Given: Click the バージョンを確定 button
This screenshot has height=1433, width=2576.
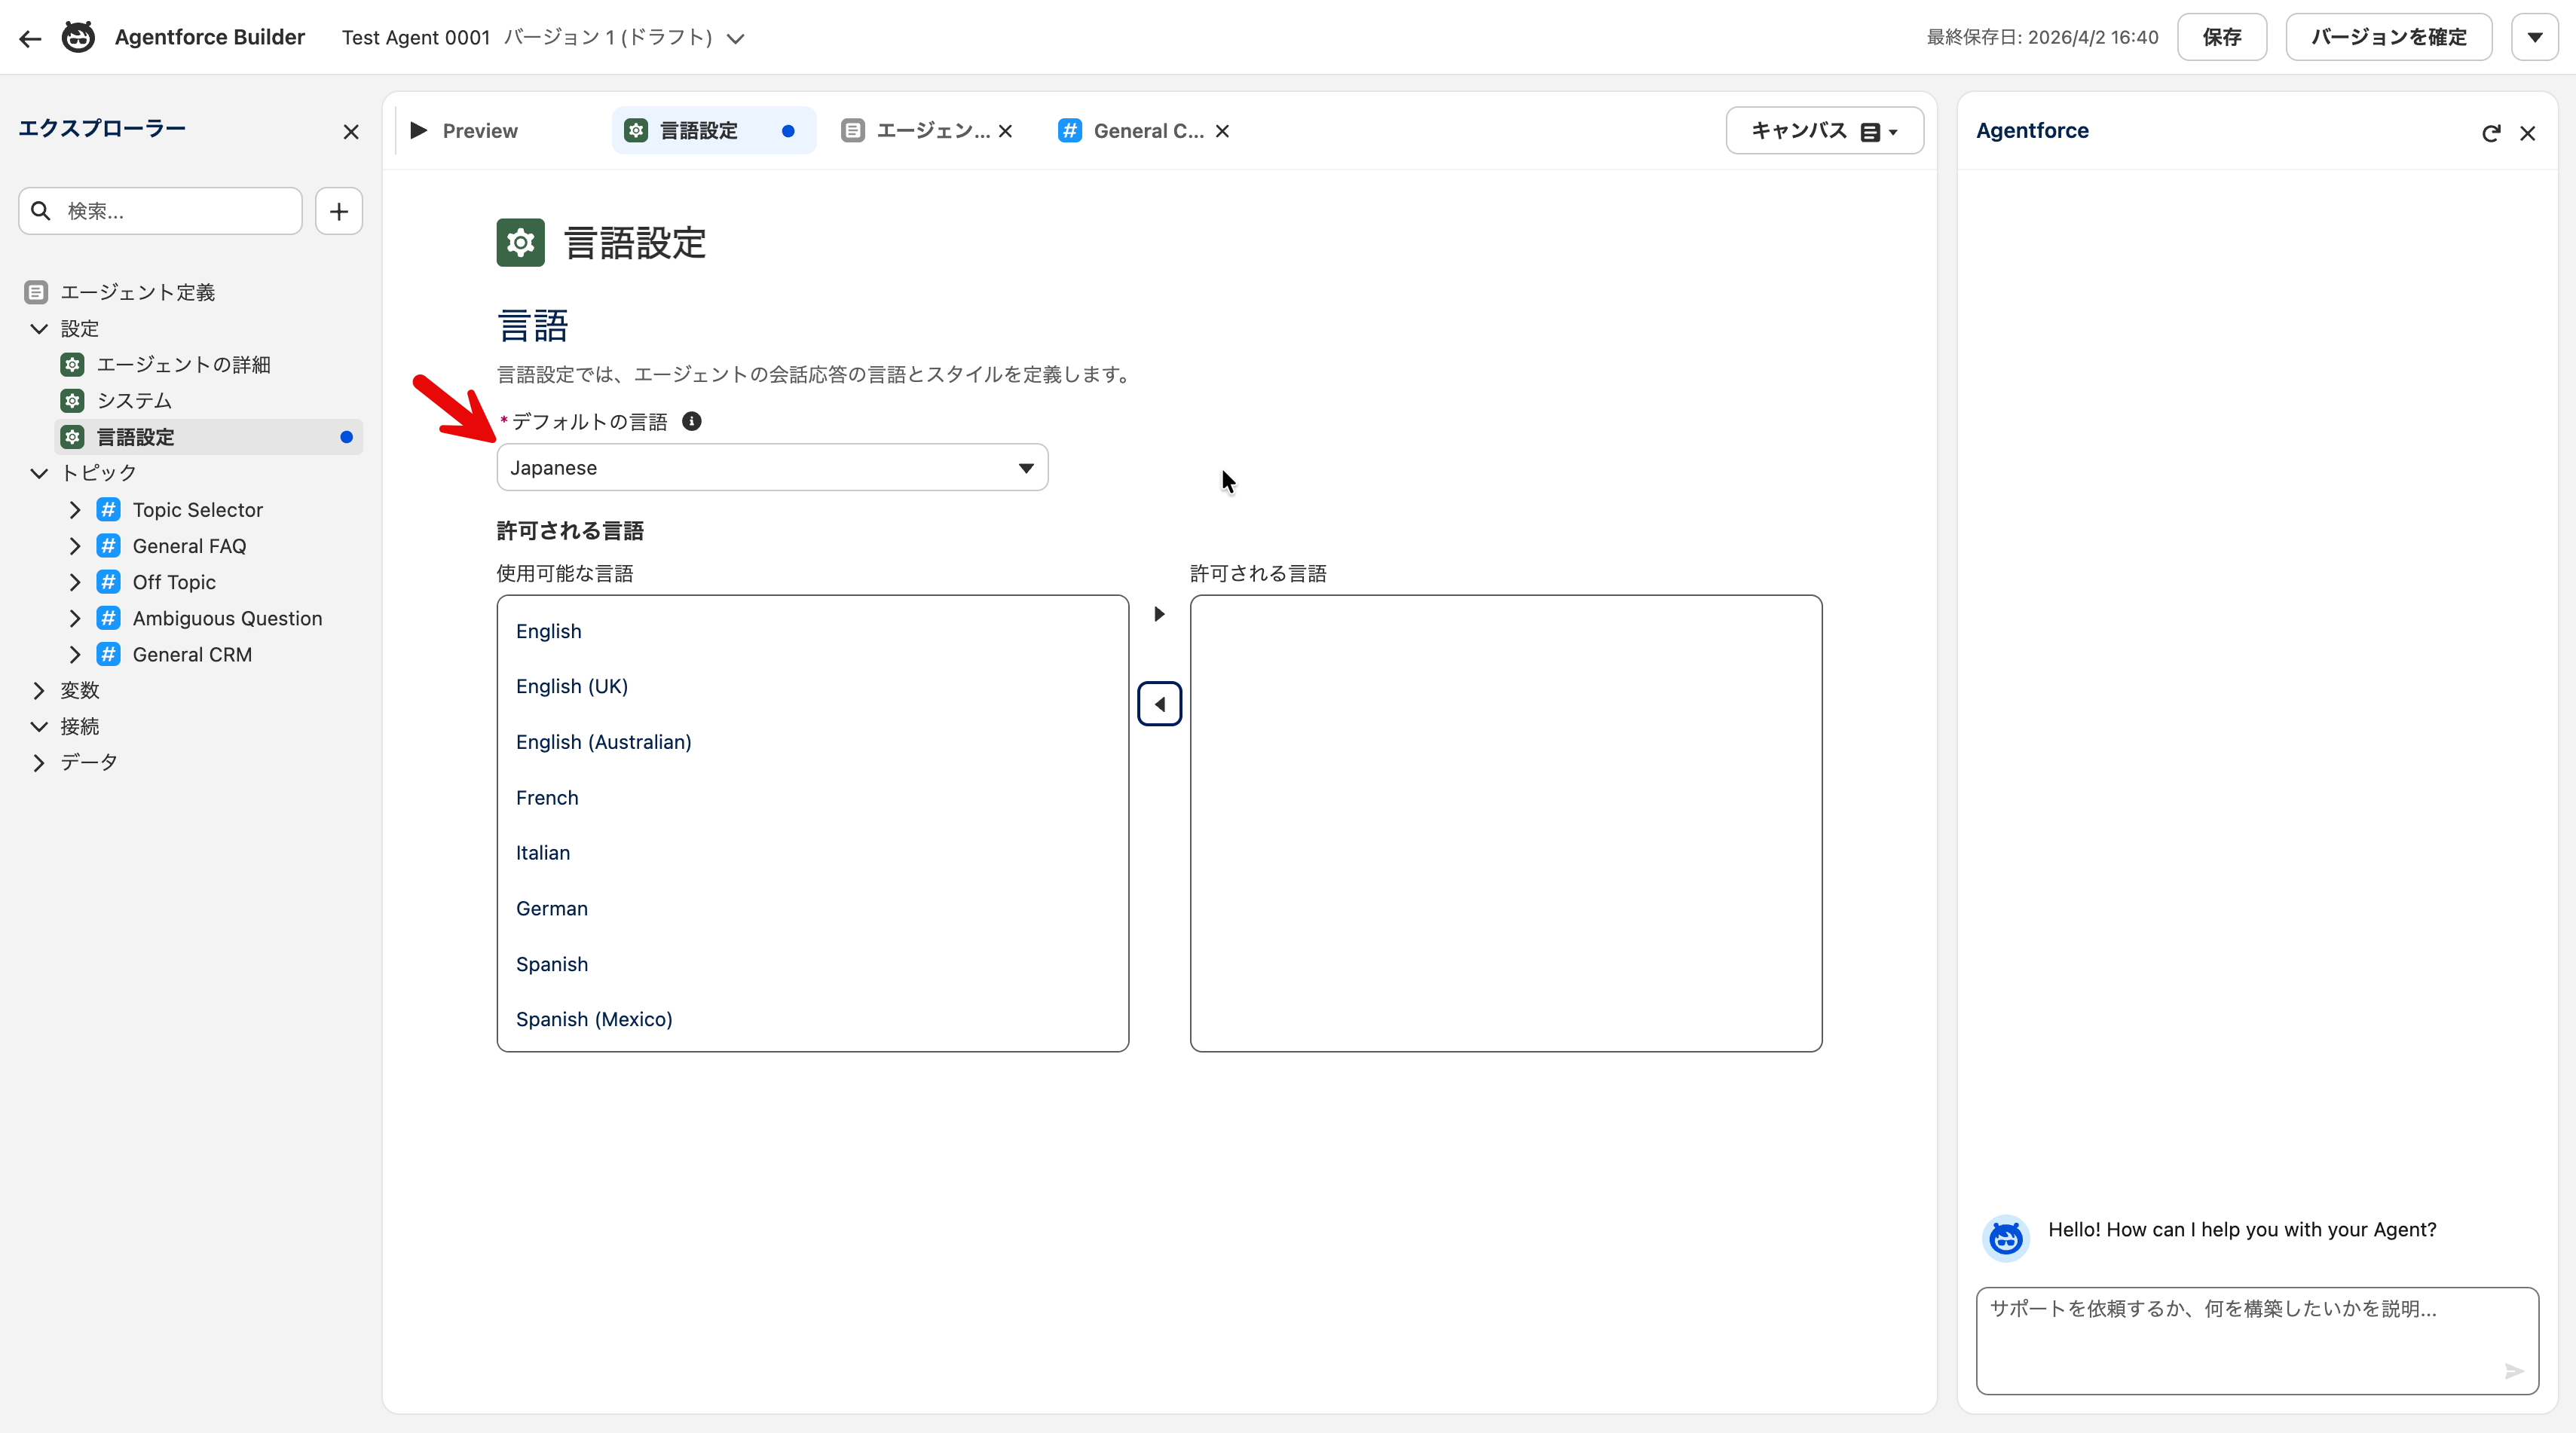Looking at the screenshot, I should click(2388, 37).
